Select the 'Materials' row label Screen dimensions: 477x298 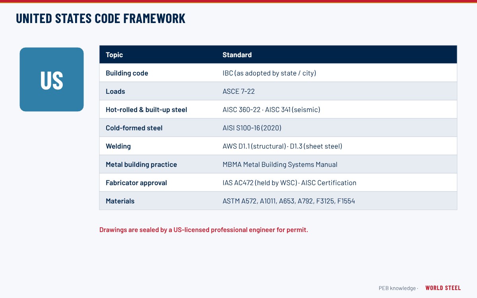coord(120,201)
